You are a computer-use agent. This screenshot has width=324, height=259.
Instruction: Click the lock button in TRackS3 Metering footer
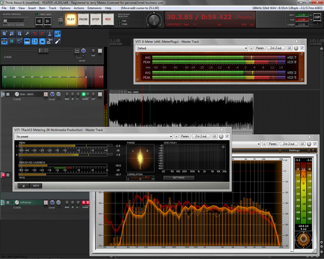[x=23, y=186]
